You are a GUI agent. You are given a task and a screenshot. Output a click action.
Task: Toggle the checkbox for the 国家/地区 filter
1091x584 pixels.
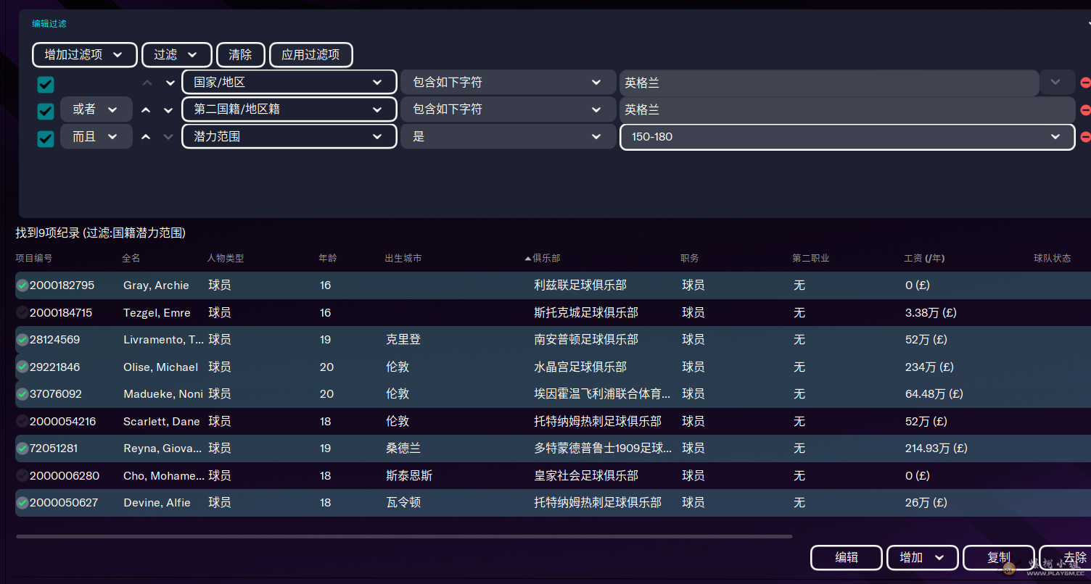coord(46,84)
